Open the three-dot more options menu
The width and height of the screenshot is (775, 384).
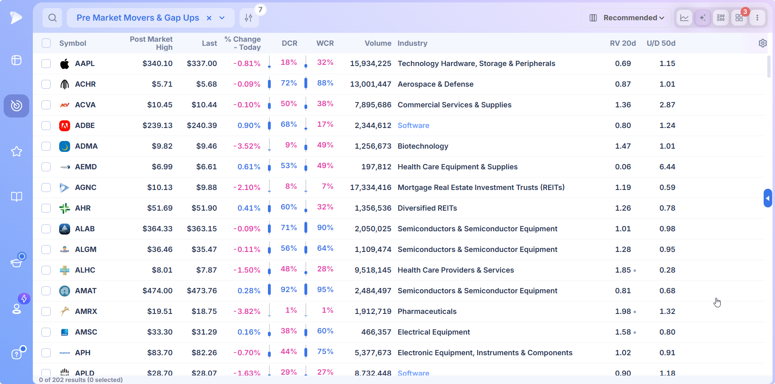[x=757, y=18]
